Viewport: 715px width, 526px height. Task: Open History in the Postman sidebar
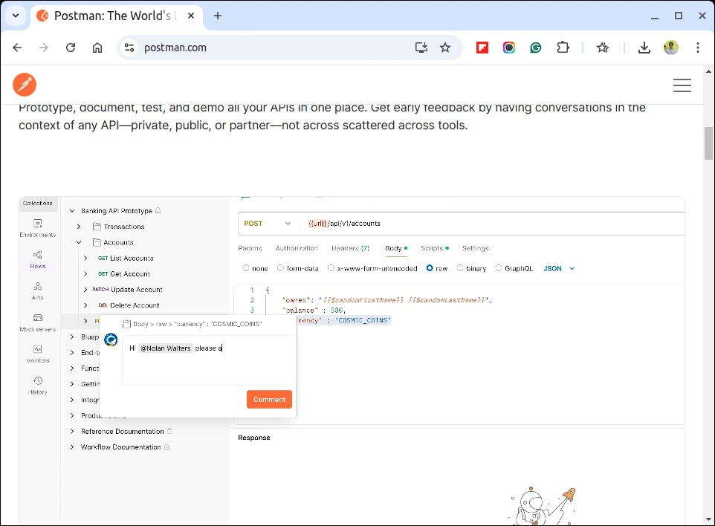38,386
